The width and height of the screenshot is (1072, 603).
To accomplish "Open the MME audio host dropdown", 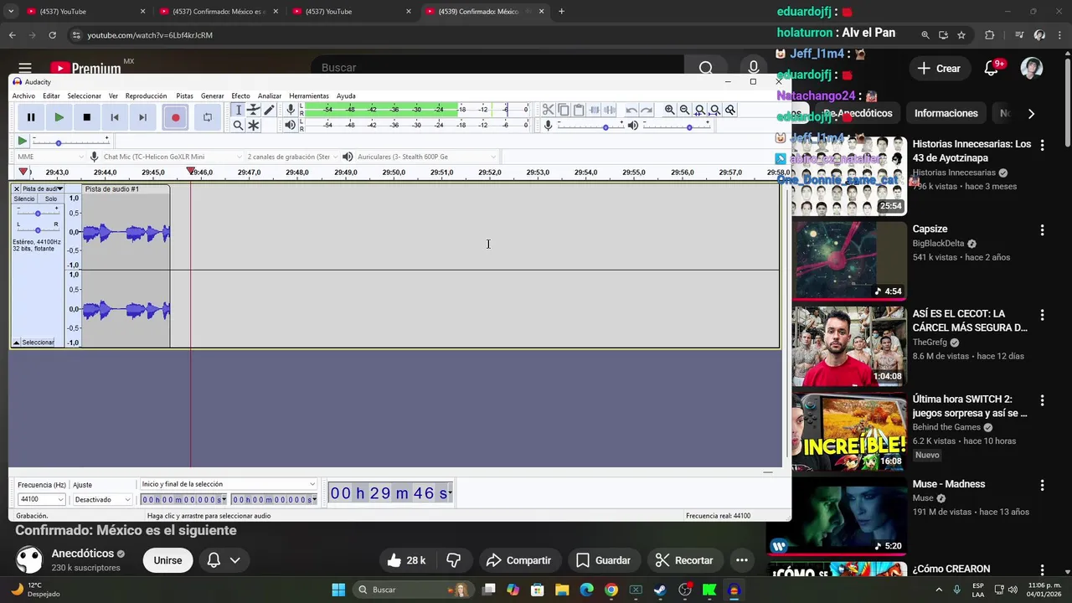I will pos(50,157).
